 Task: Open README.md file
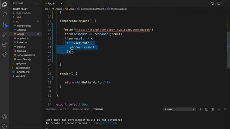click(22, 72)
